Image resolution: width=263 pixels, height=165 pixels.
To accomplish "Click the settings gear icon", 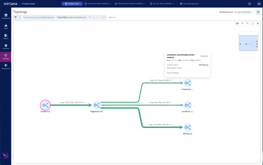I will [250, 4].
